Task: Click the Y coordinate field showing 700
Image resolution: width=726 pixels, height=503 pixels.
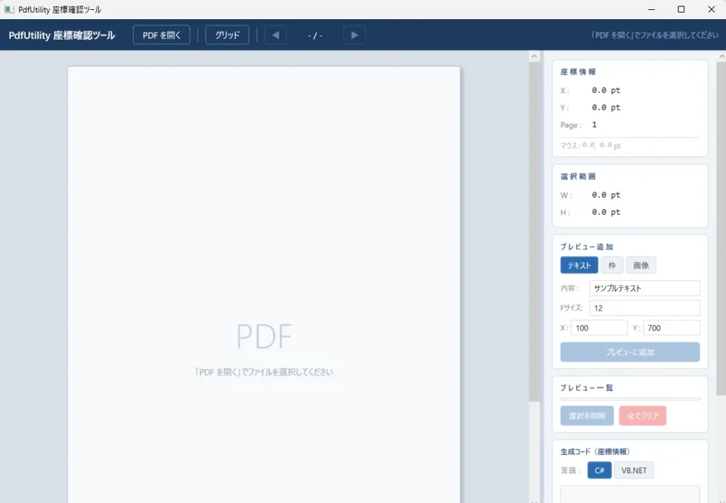Action: coord(671,328)
